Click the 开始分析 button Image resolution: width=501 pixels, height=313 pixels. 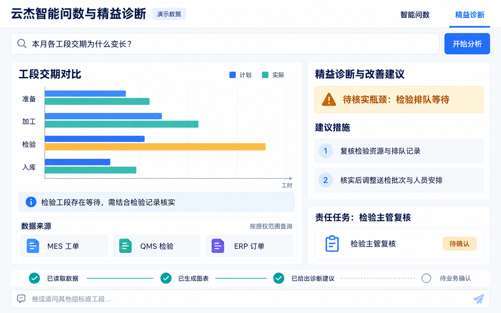pyautogui.click(x=467, y=44)
